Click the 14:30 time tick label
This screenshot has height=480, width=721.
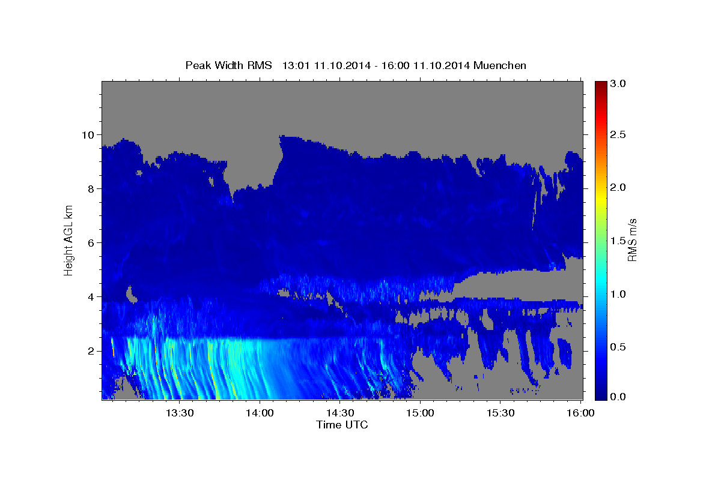[339, 413]
